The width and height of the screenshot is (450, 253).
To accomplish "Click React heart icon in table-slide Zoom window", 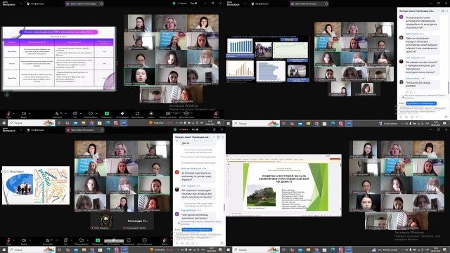I will click(x=91, y=114).
